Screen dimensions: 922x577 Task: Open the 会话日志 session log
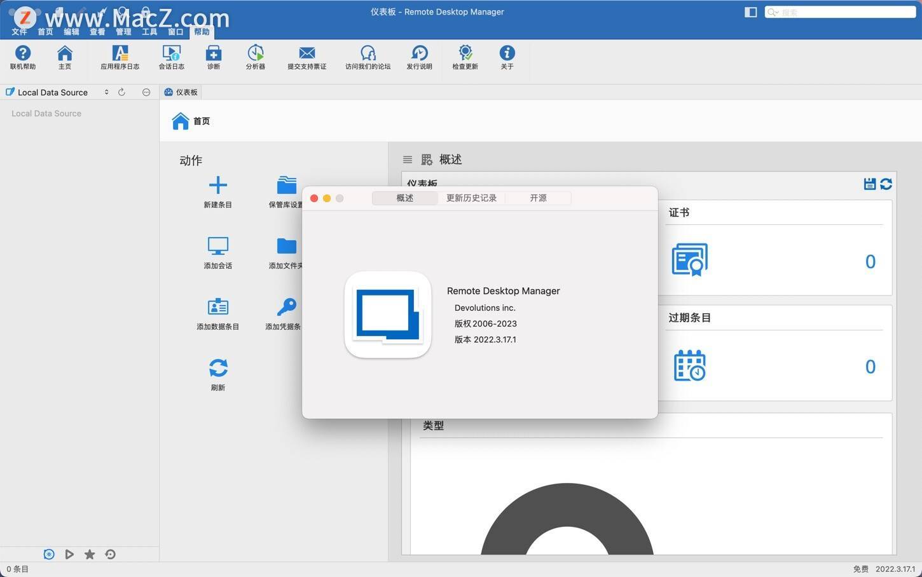click(171, 53)
